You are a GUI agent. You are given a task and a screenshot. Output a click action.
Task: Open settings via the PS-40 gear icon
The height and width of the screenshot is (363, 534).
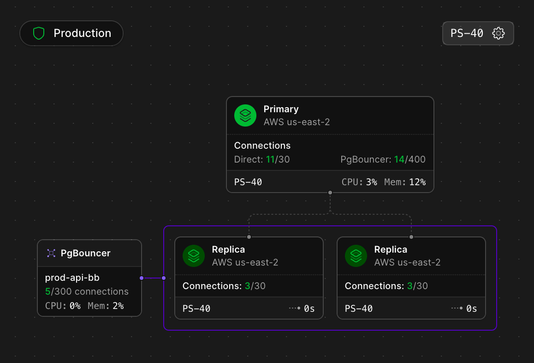pyautogui.click(x=498, y=33)
